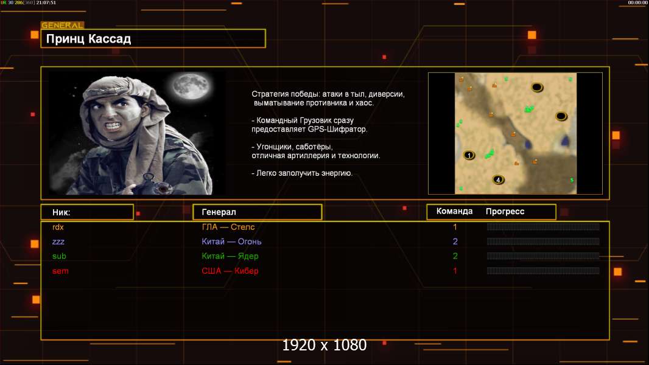The width and height of the screenshot is (649, 365).
Task: Select the Генерал column header
Action: [x=257, y=212]
